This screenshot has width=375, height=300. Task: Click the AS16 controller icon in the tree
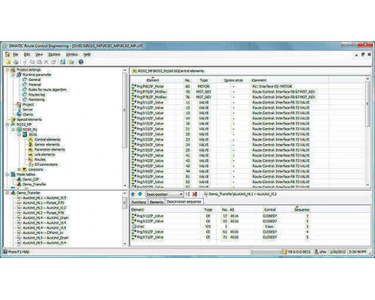[x=25, y=134]
